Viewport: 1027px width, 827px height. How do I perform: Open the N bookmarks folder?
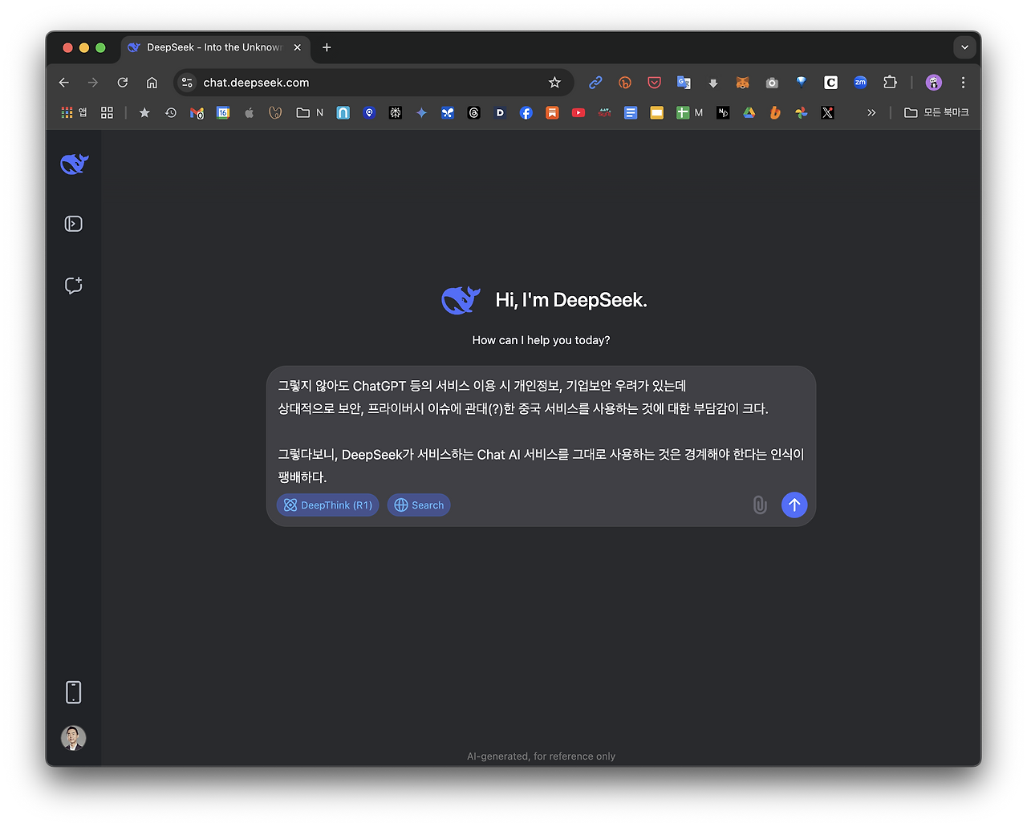[310, 113]
